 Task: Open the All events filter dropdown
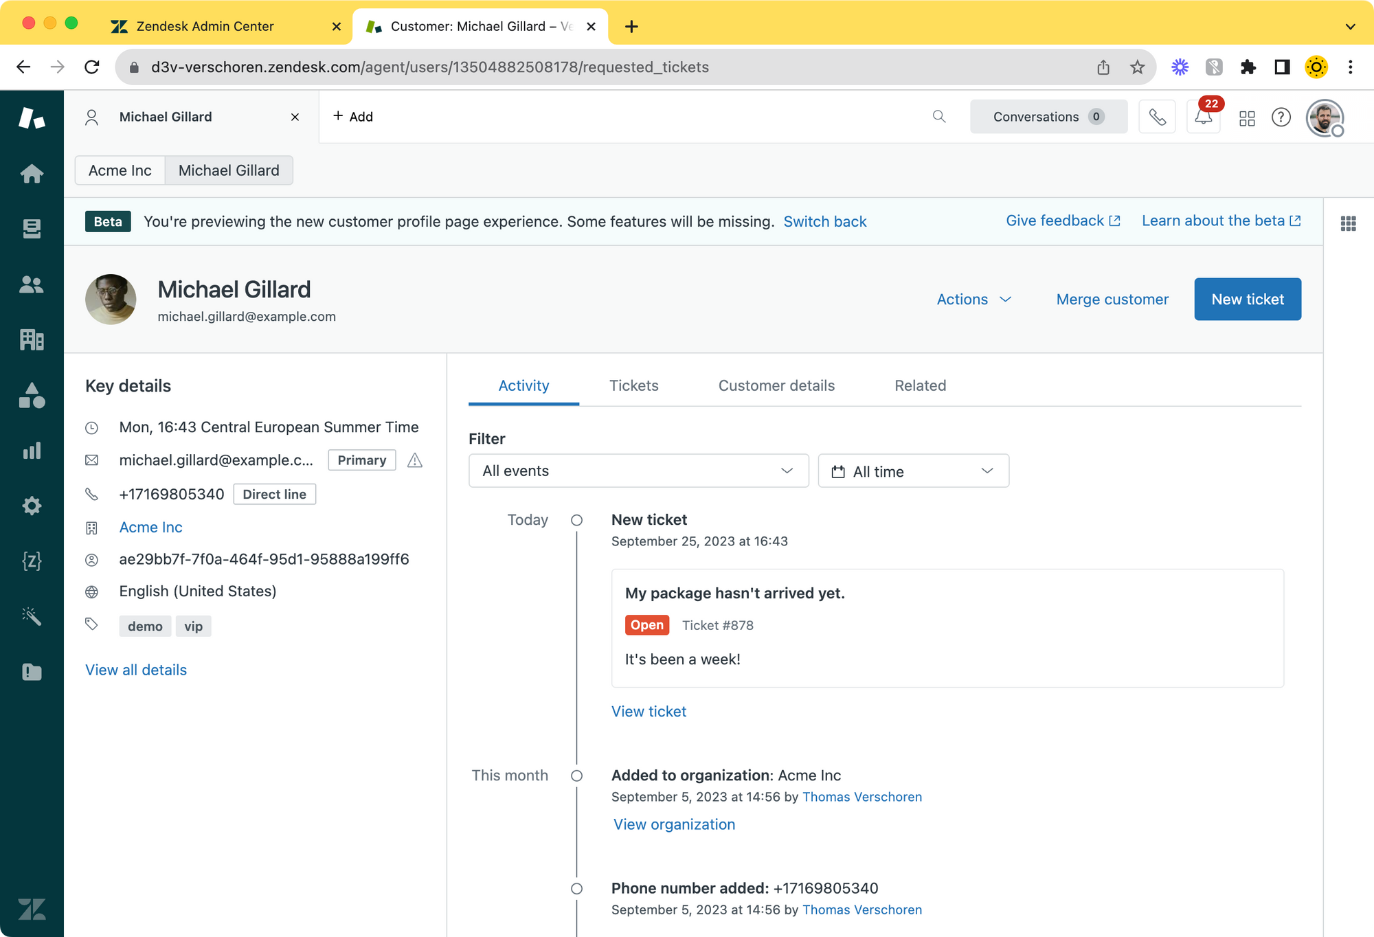(638, 471)
